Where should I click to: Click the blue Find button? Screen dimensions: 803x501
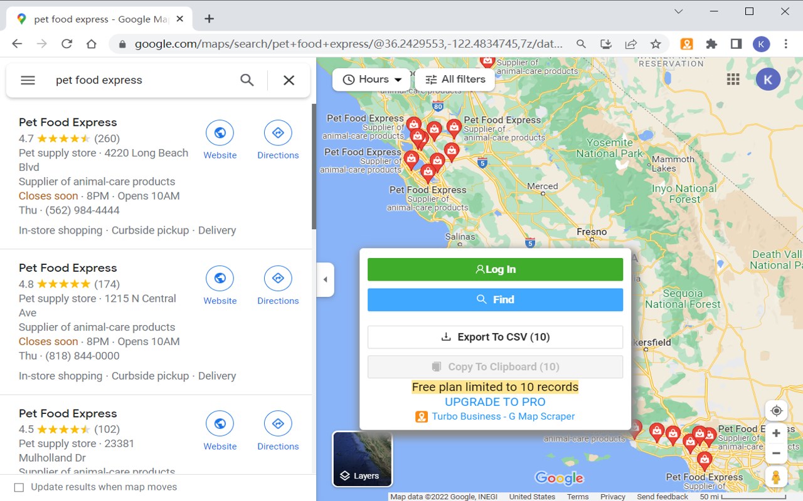pos(495,299)
